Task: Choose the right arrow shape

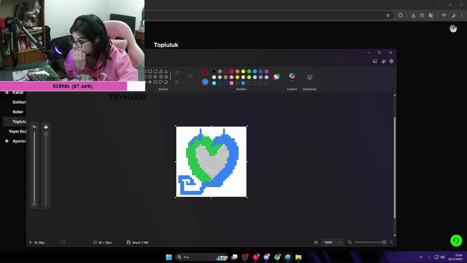Action: click(x=155, y=77)
